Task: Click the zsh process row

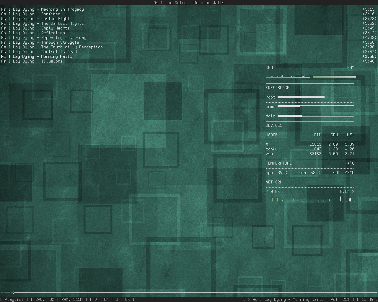Action: 310,154
